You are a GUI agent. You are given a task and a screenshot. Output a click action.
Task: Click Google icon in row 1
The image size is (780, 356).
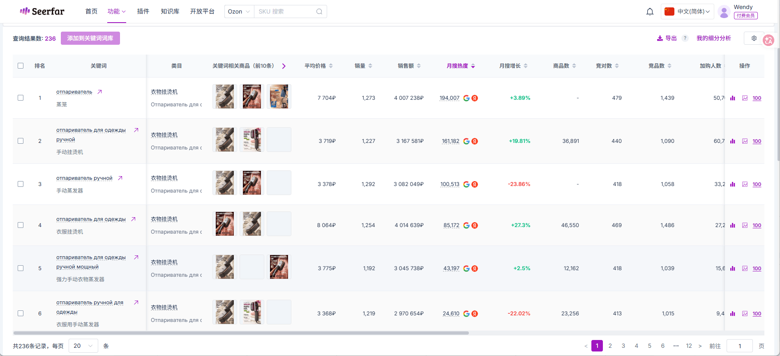coord(466,98)
